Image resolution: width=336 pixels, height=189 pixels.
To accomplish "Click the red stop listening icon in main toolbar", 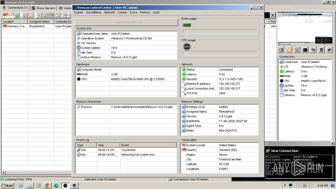I will pyautogui.click(x=4, y=15).
